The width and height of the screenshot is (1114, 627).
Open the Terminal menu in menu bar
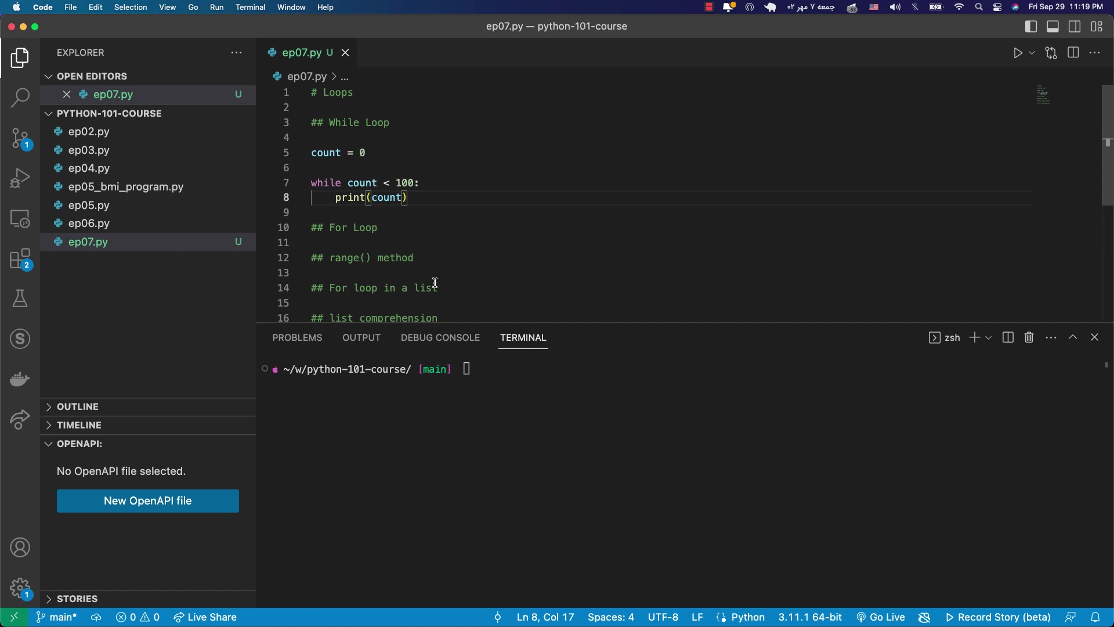(250, 7)
